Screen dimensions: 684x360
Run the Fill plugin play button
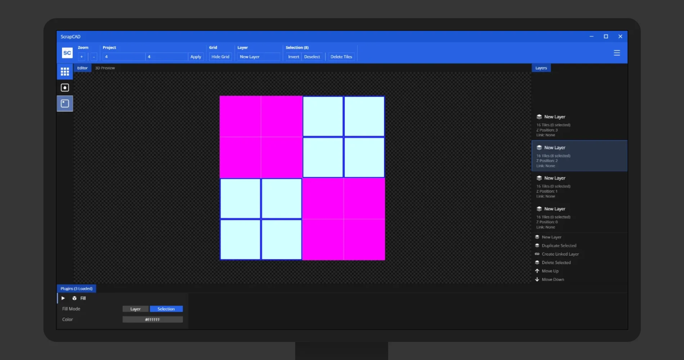click(x=63, y=298)
